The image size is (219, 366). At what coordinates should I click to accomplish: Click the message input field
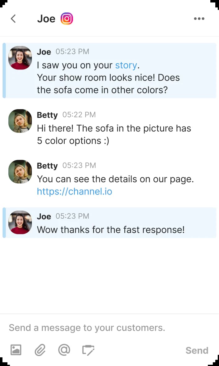click(87, 328)
